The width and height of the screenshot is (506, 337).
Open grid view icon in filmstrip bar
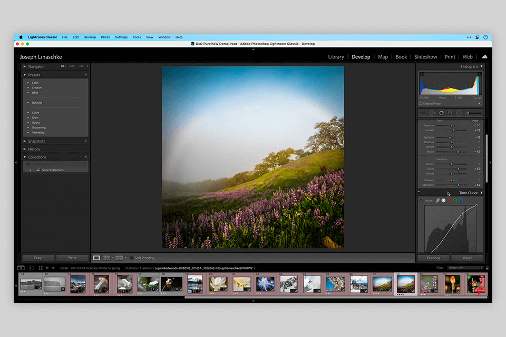[41, 268]
